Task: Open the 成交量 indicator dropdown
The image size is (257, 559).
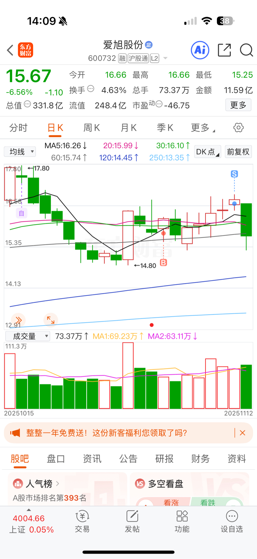Action: [27, 336]
